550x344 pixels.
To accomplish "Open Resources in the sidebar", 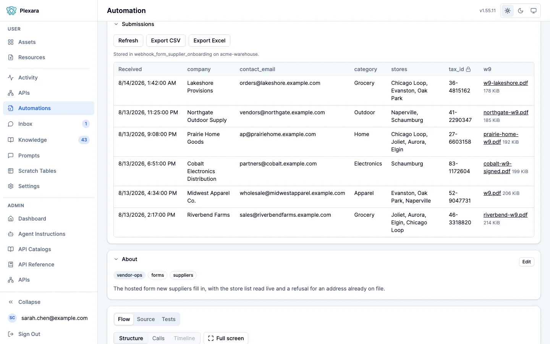I will coord(49,57).
